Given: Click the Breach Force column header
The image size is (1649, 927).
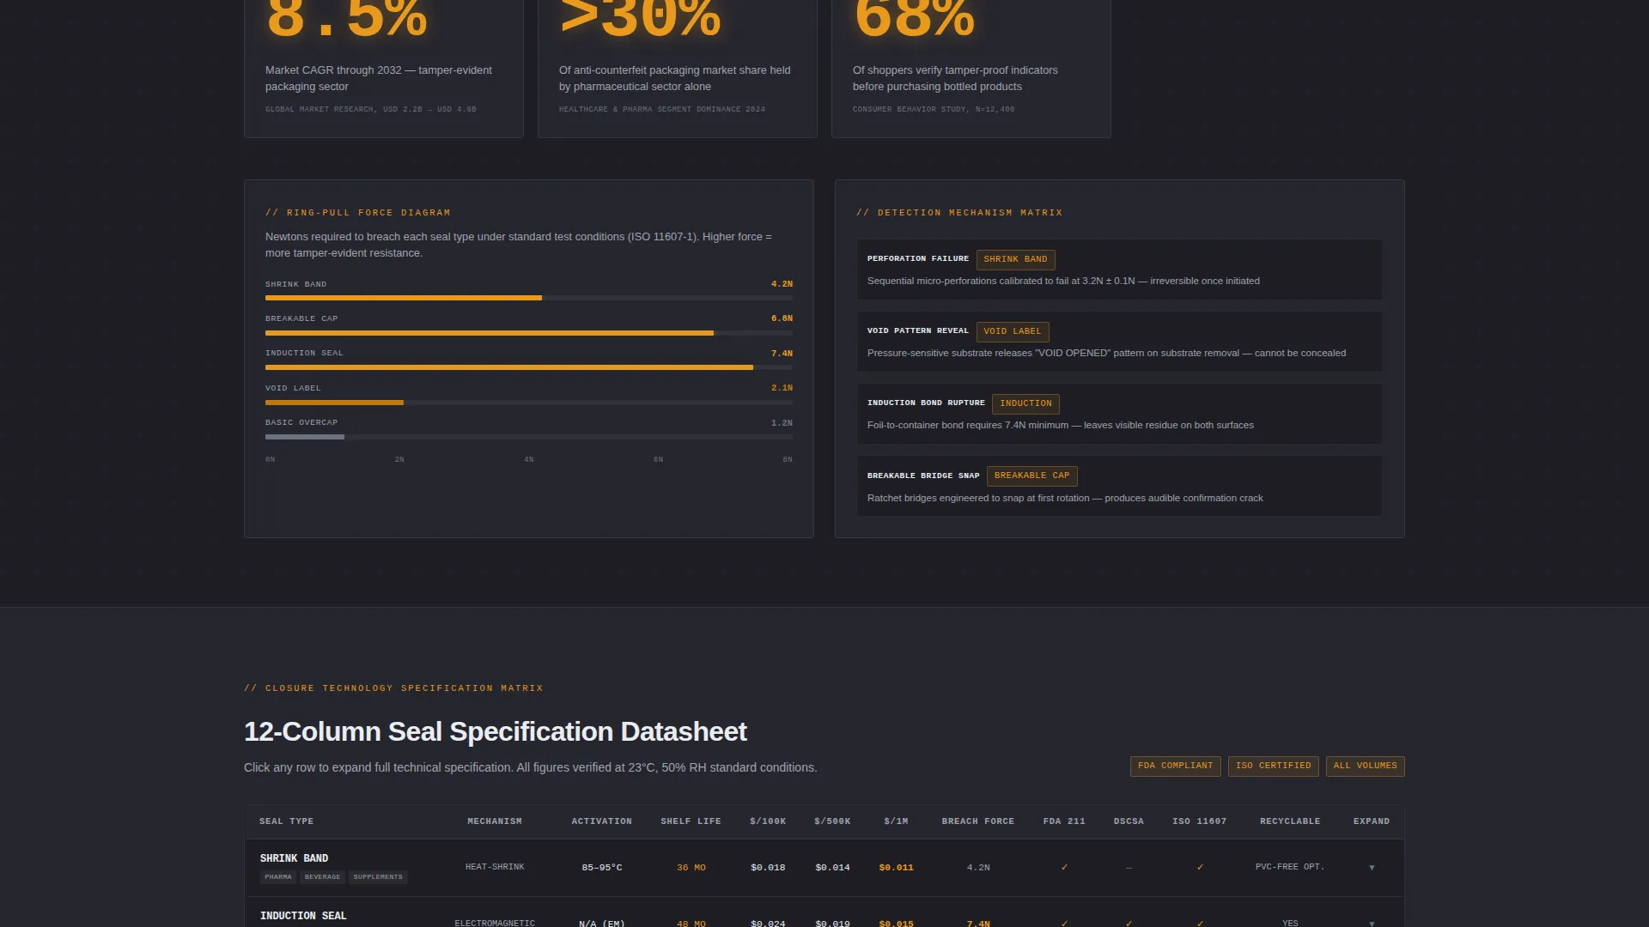Looking at the screenshot, I should point(977,821).
